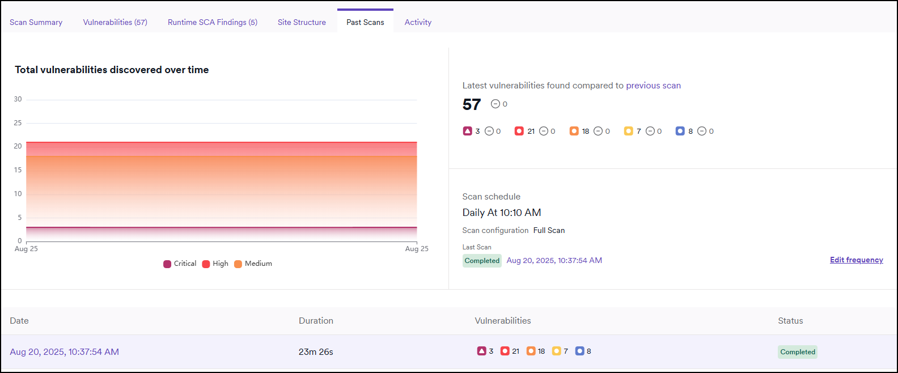The image size is (898, 373).
Task: Toggle High series in chart legend
Action: [x=215, y=264]
